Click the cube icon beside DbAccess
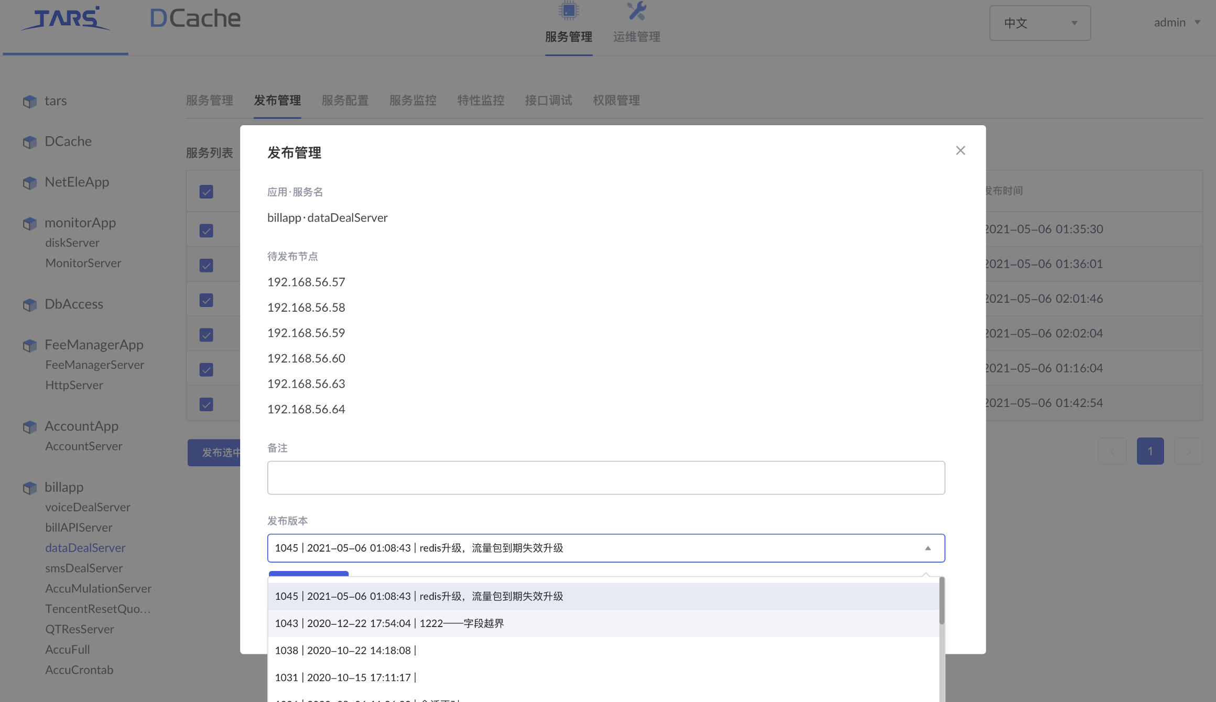Viewport: 1216px width, 702px height. click(29, 304)
